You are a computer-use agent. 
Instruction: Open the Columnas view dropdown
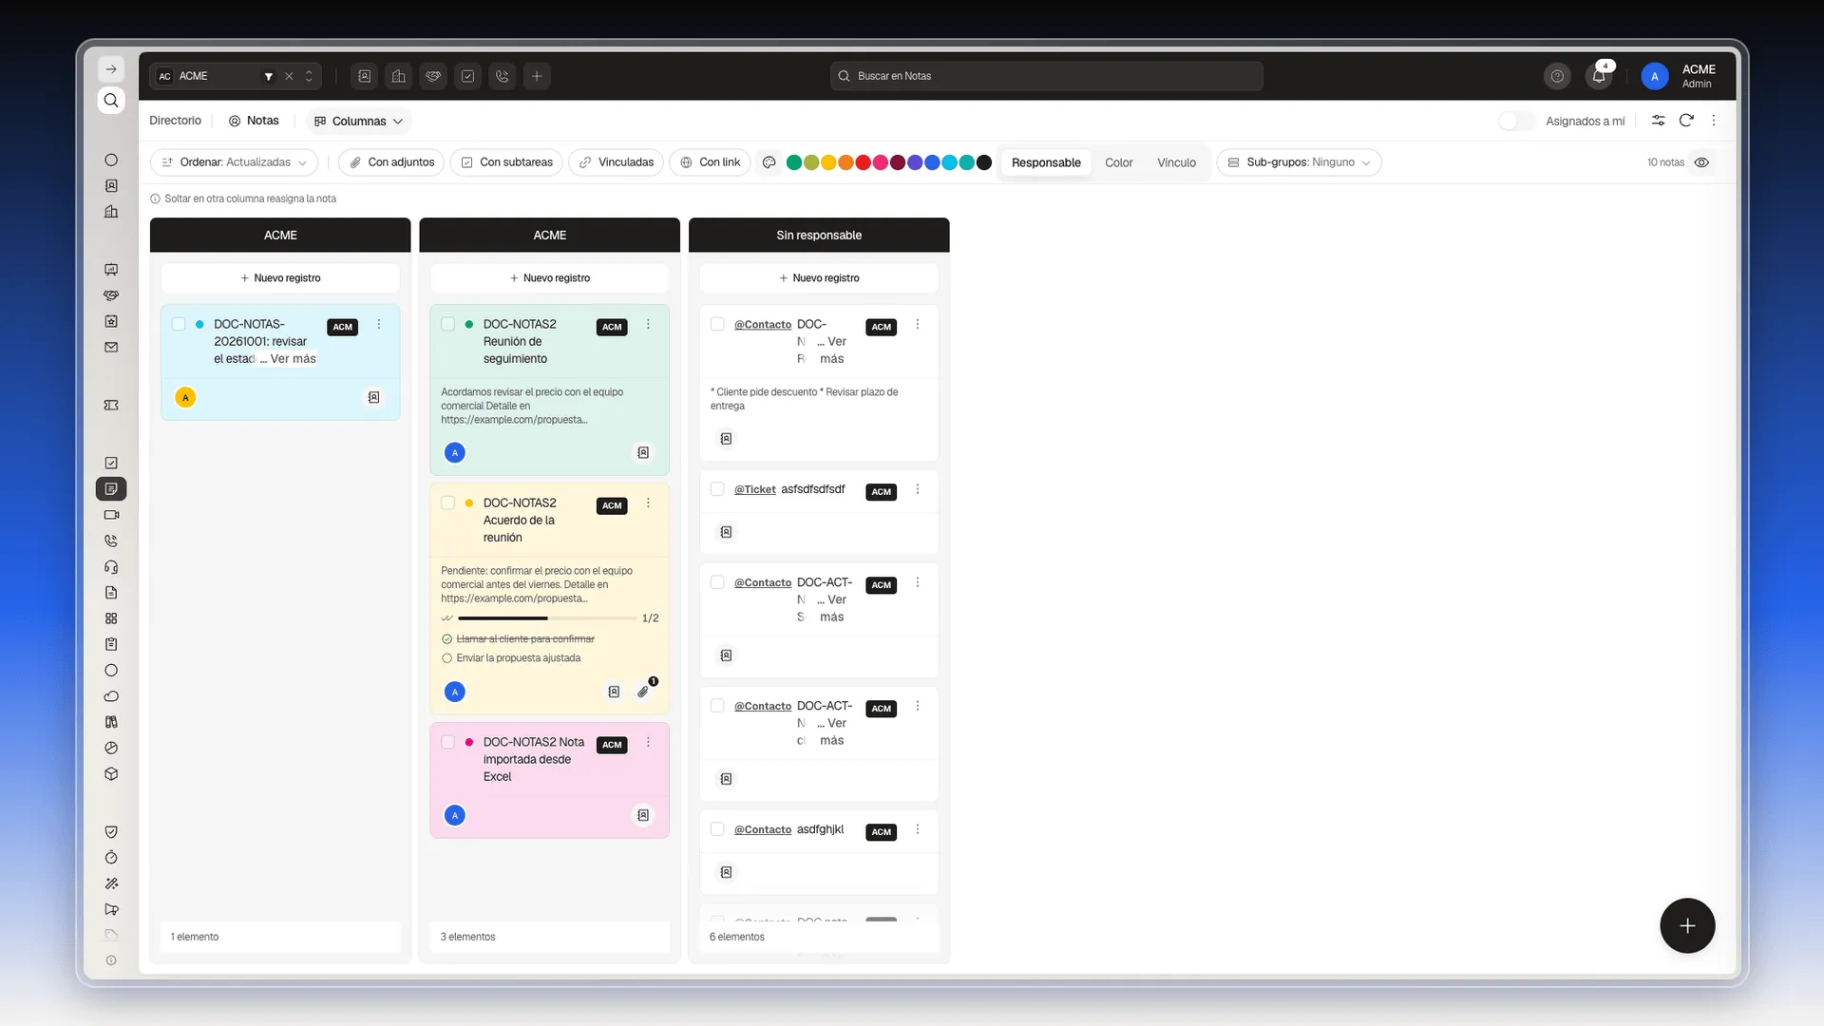click(x=359, y=121)
